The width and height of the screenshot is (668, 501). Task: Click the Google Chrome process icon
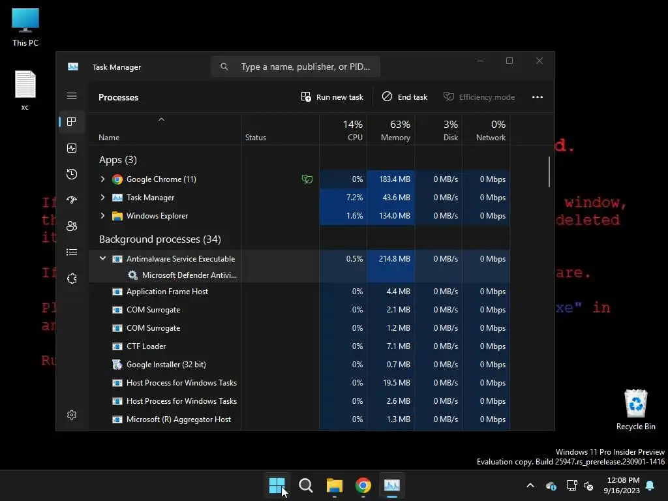coord(117,179)
